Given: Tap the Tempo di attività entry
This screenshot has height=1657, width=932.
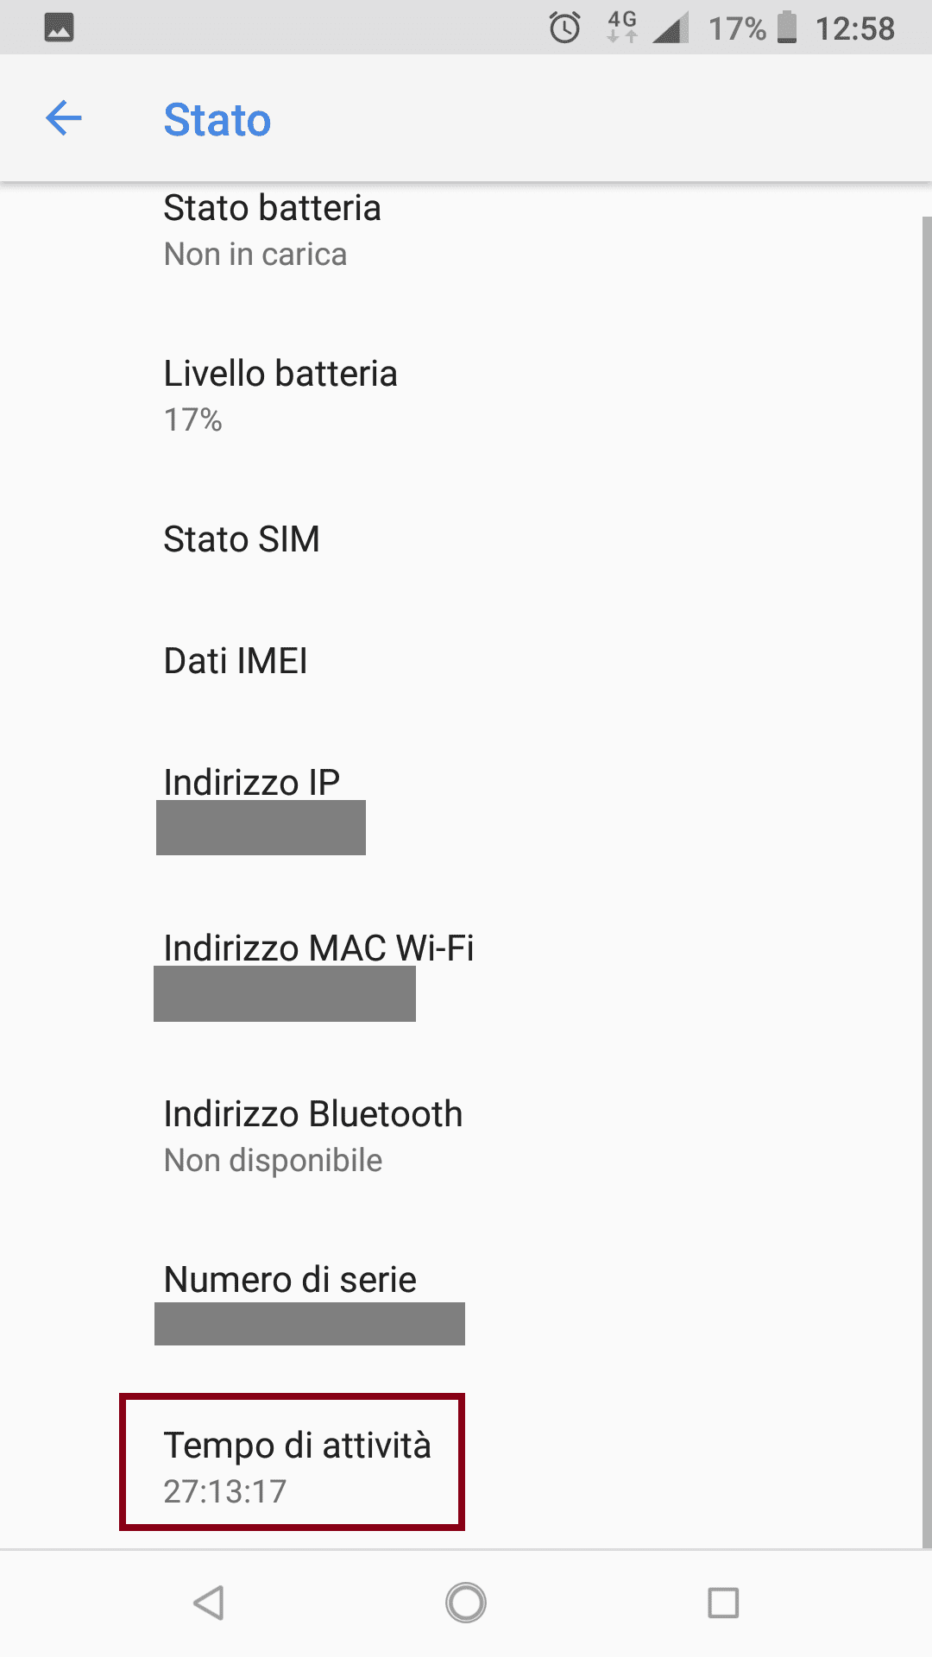Looking at the screenshot, I should point(296,1465).
